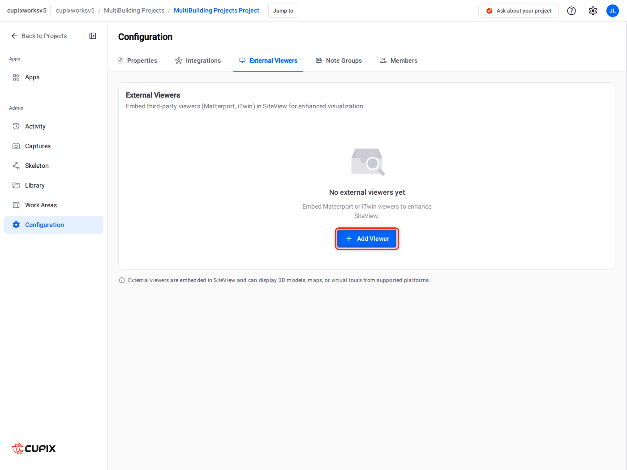This screenshot has width=627, height=470.
Task: Collapse the sidebar panel icon
Action: 93,36
